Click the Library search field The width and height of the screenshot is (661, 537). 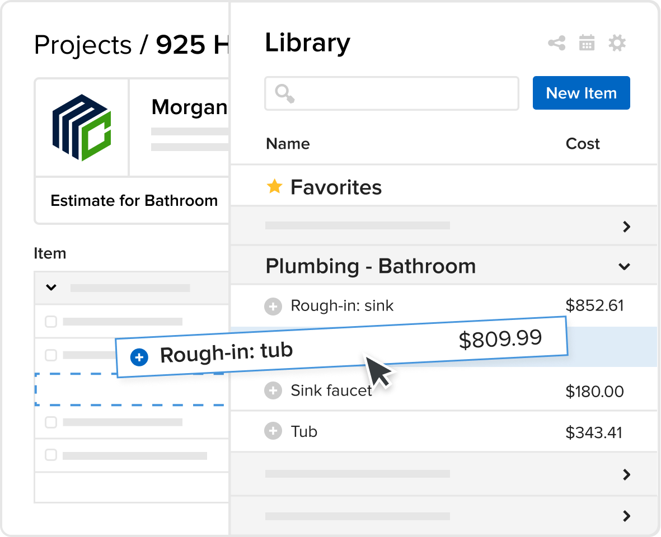coord(392,93)
